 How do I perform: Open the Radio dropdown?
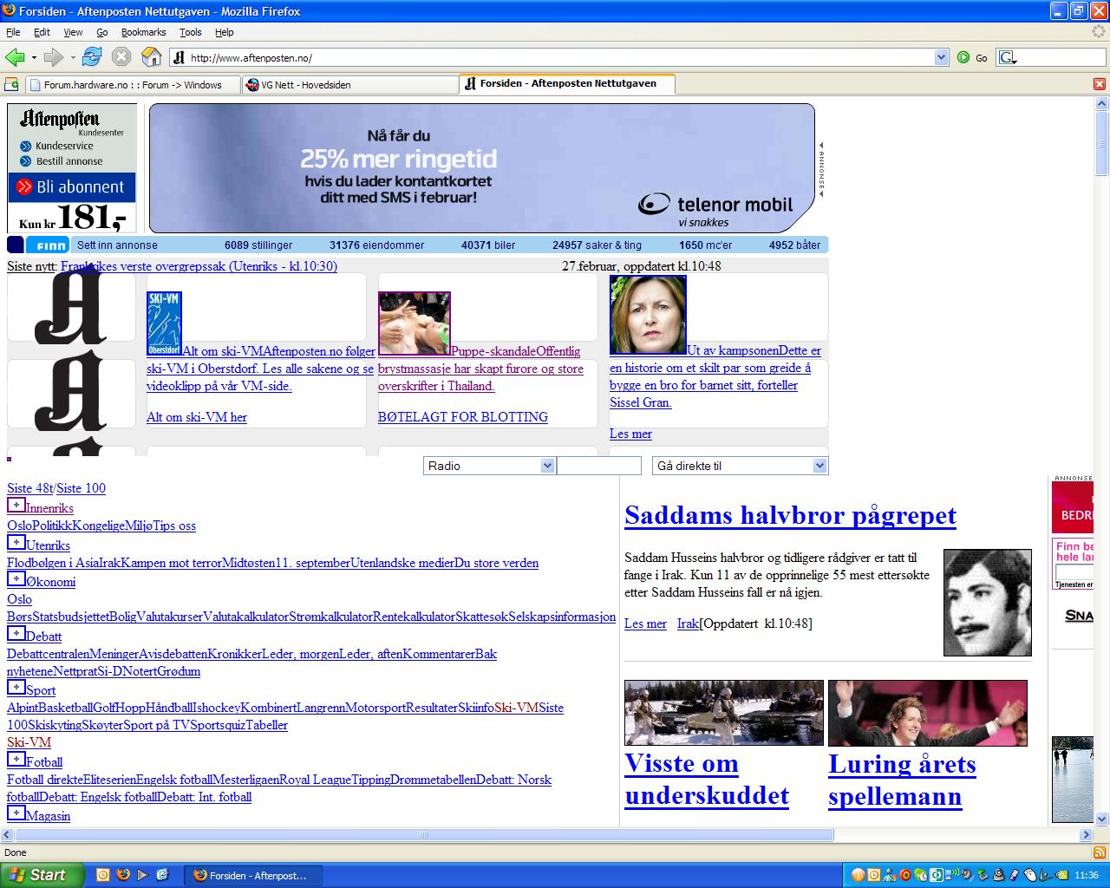[489, 466]
